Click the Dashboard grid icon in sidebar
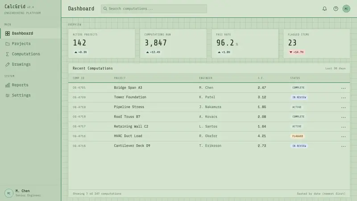The width and height of the screenshot is (357, 201). pyautogui.click(x=8, y=33)
